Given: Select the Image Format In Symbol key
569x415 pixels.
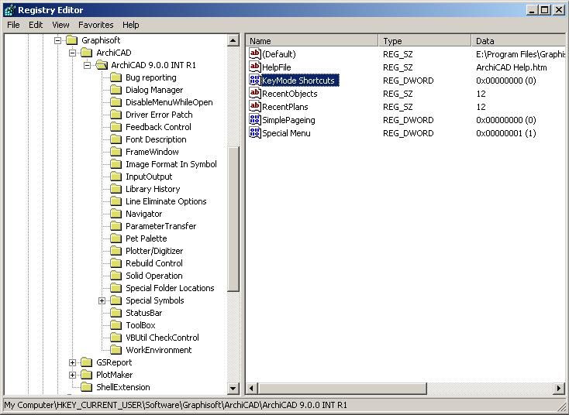Looking at the screenshot, I should point(171,164).
